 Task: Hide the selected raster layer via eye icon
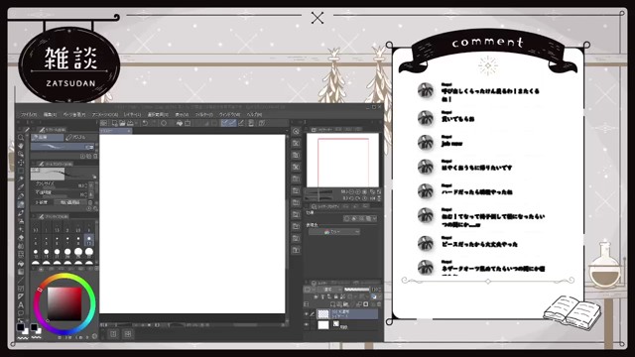point(307,313)
